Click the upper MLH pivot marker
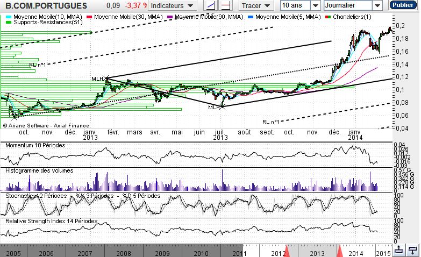 (107, 78)
